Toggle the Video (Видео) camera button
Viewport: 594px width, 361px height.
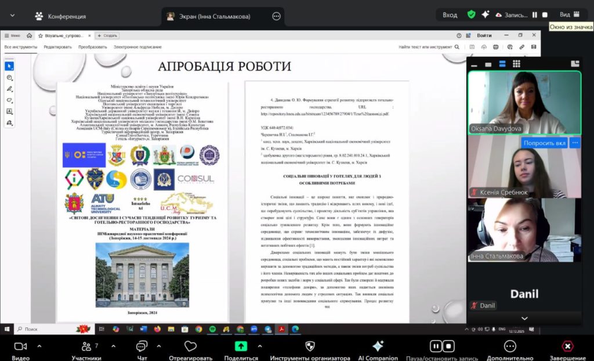(x=20, y=346)
